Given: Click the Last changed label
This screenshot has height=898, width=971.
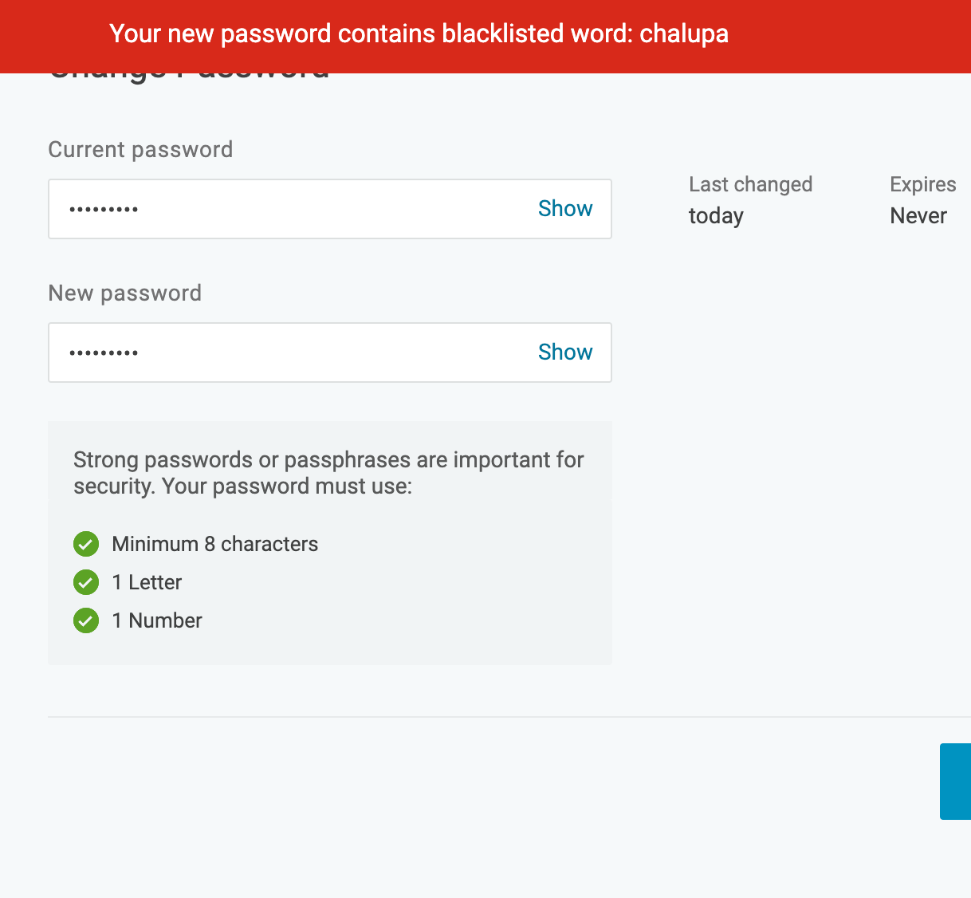Looking at the screenshot, I should click(750, 184).
